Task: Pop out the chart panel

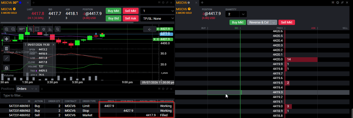Action: (167, 2)
